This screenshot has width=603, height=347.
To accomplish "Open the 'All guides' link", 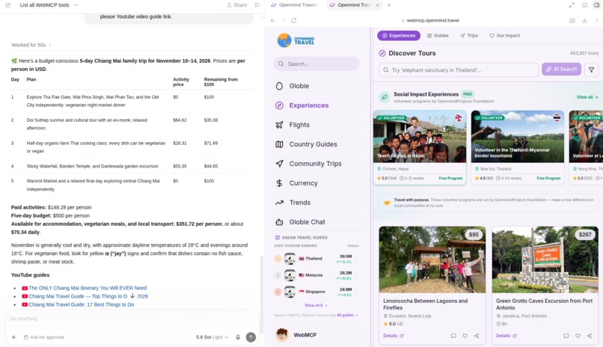I will click(347, 315).
